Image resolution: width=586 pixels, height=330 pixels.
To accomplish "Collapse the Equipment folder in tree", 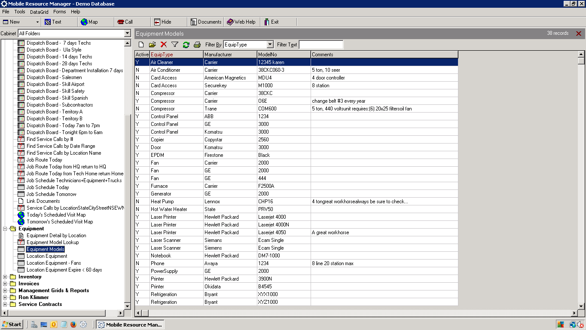I will point(5,229).
